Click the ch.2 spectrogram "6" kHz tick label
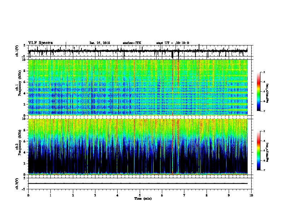The width and height of the screenshot is (283, 219). point(25,141)
